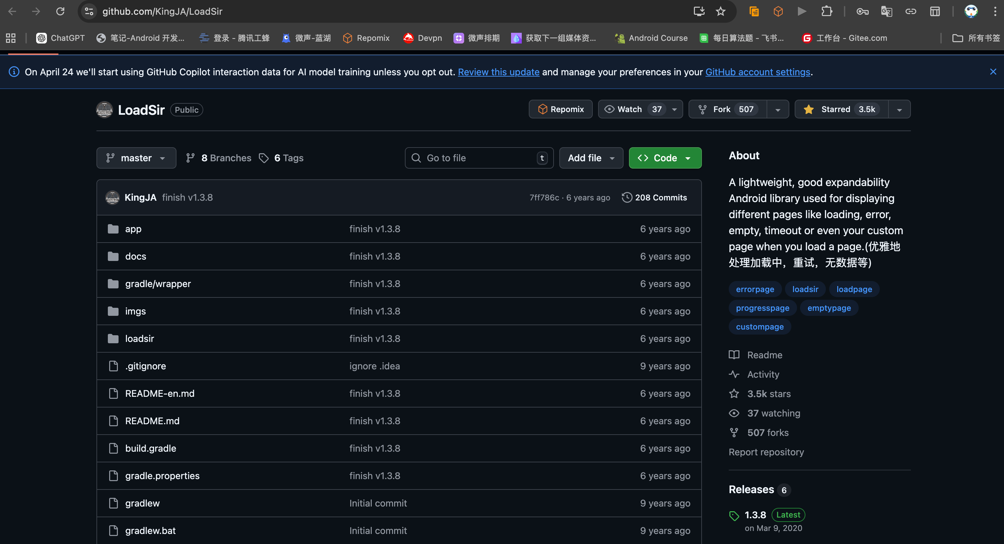The height and width of the screenshot is (544, 1004).
Task: Click the KingJA avatar next to LoadSir
Action: tap(104, 110)
